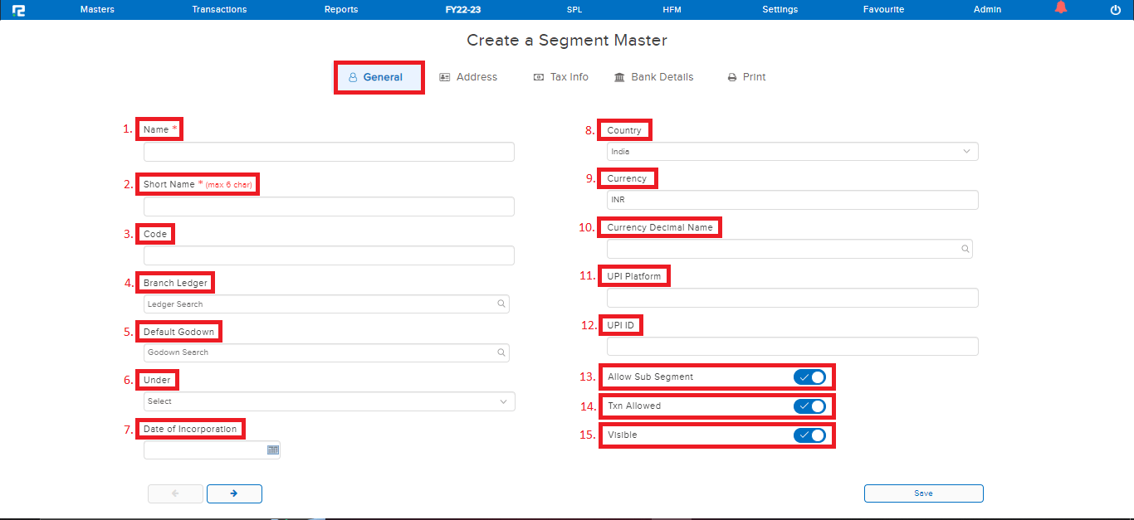Switch to the Address tab

(469, 76)
